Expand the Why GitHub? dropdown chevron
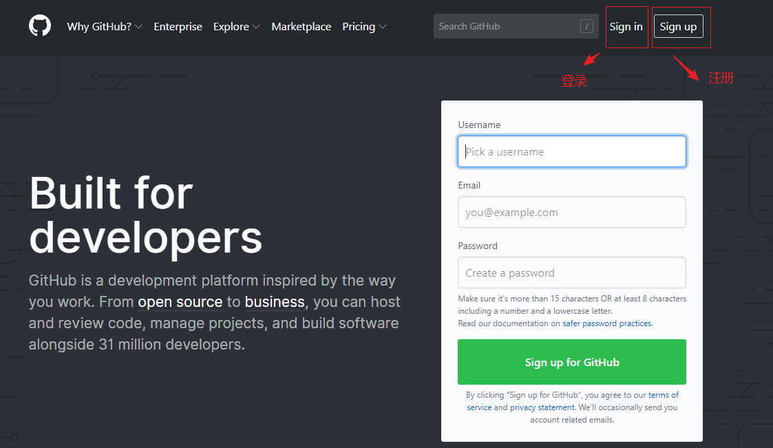This screenshot has height=448, width=773. (x=138, y=27)
